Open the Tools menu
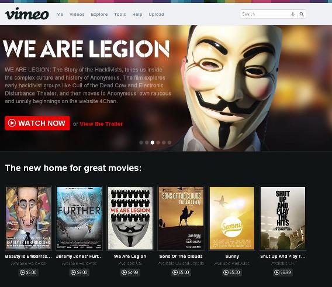332x287 pixels. pos(120,14)
